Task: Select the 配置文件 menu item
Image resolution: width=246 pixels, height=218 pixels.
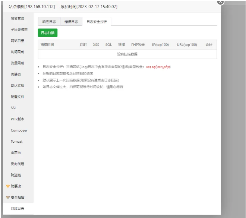Action: click(18, 97)
